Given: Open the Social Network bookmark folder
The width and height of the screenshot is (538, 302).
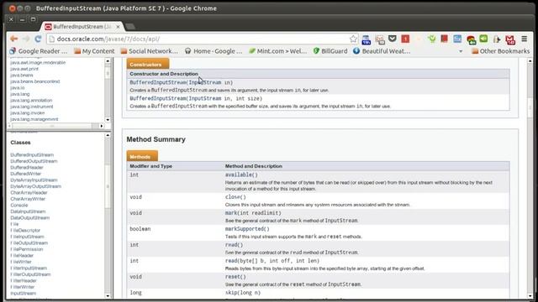Looking at the screenshot, I should pyautogui.click(x=150, y=51).
